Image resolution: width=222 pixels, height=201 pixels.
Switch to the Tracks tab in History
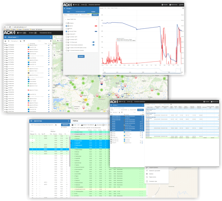[68, 12]
